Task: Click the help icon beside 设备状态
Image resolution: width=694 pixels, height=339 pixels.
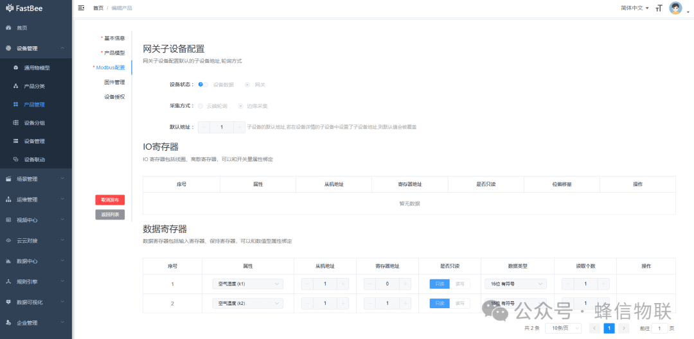Action: (x=200, y=84)
